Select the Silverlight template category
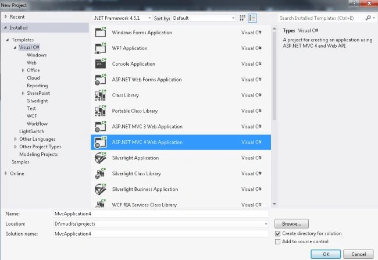Image resolution: width=378 pixels, height=260 pixels. point(37,101)
